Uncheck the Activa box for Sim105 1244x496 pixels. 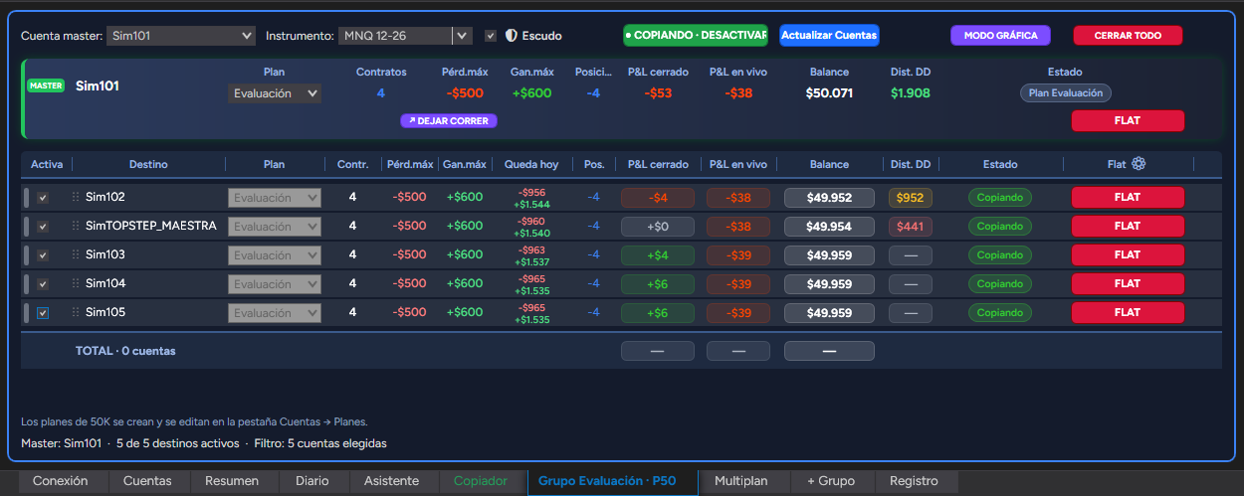(x=43, y=313)
